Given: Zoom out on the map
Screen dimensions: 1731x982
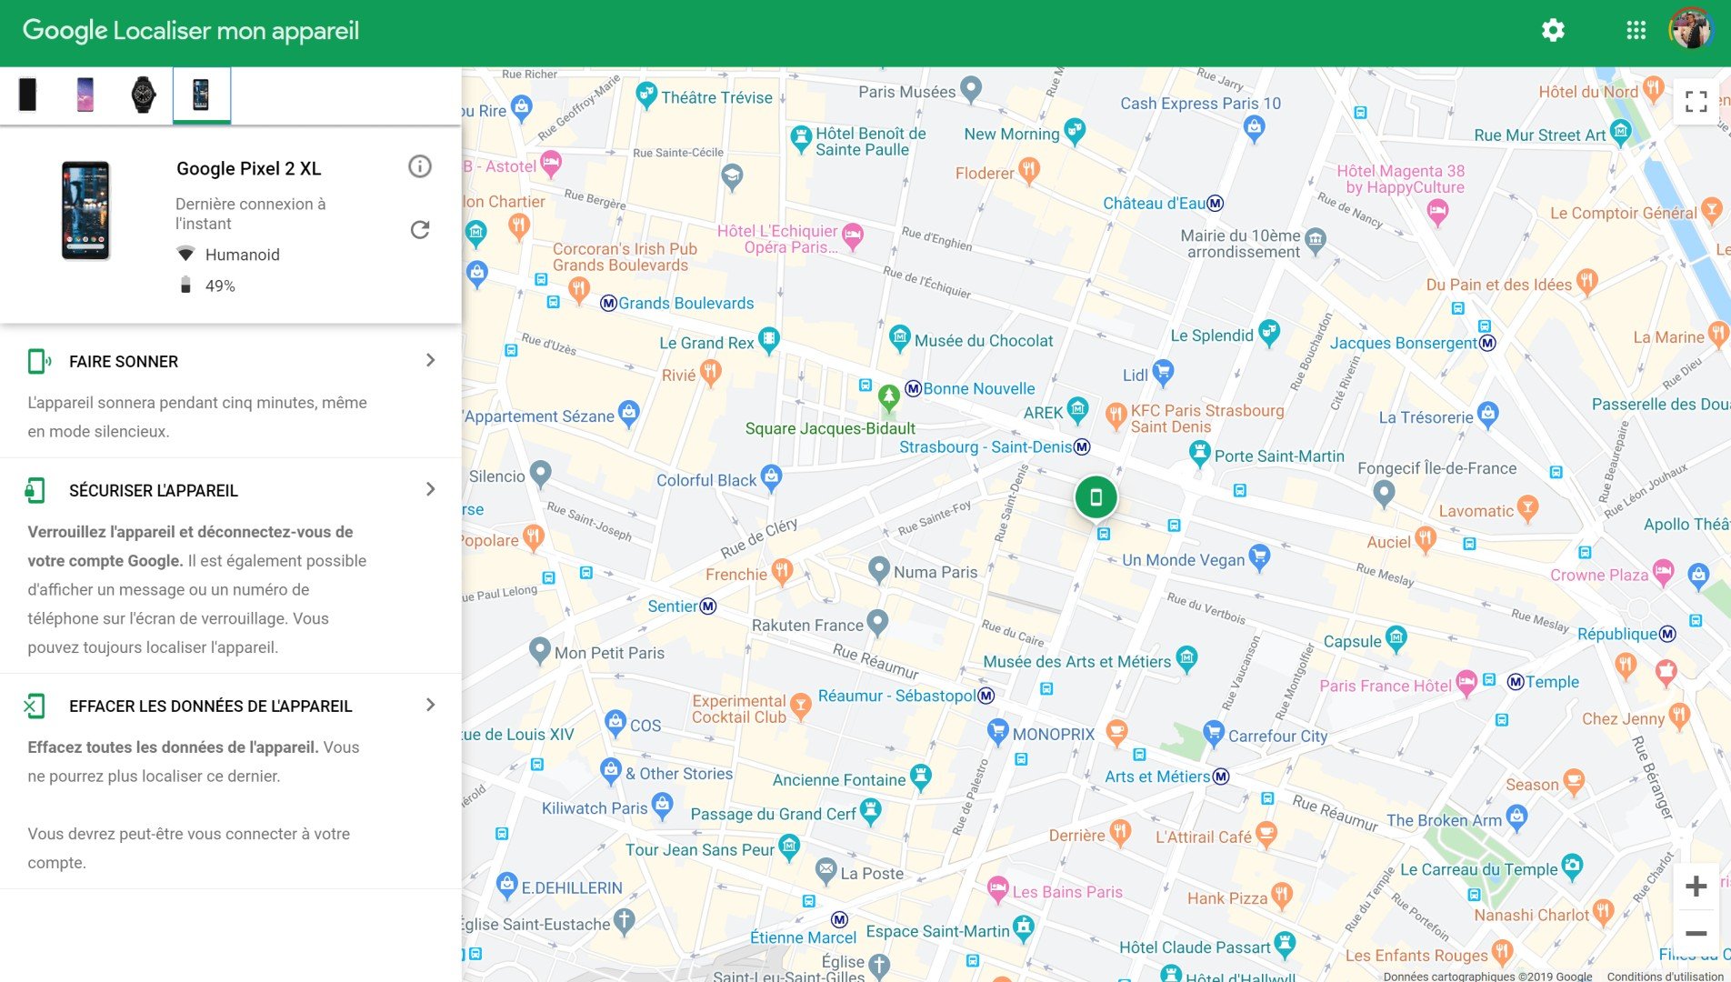Looking at the screenshot, I should (x=1696, y=933).
